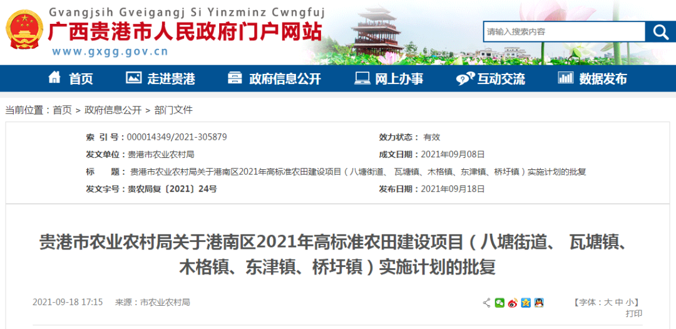Click 首页 in breadcrumb trail

coord(62,110)
